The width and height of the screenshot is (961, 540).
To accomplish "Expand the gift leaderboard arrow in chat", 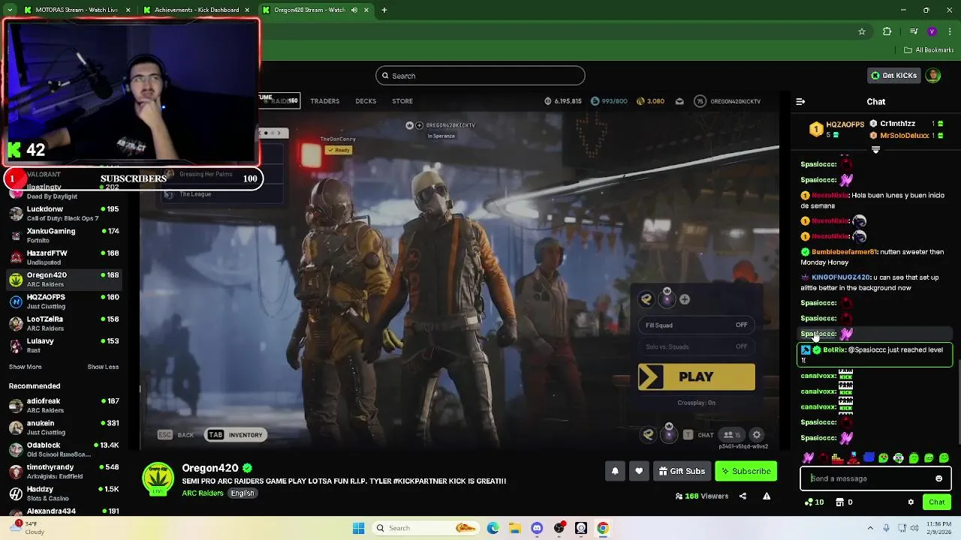I will tap(875, 150).
